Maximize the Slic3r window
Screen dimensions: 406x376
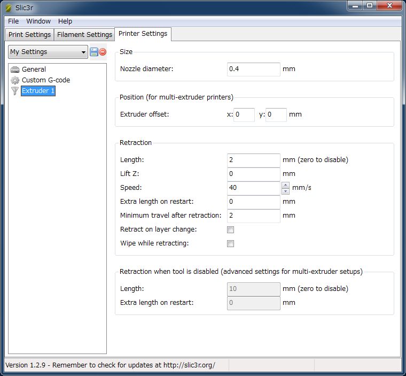(x=370, y=6)
